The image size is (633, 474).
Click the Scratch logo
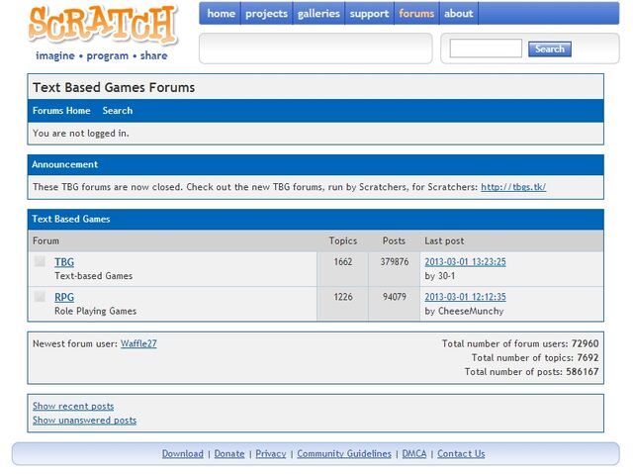[103, 24]
